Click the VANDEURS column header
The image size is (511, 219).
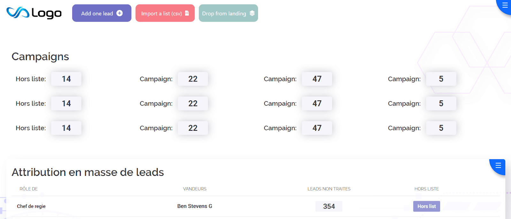coord(195,189)
